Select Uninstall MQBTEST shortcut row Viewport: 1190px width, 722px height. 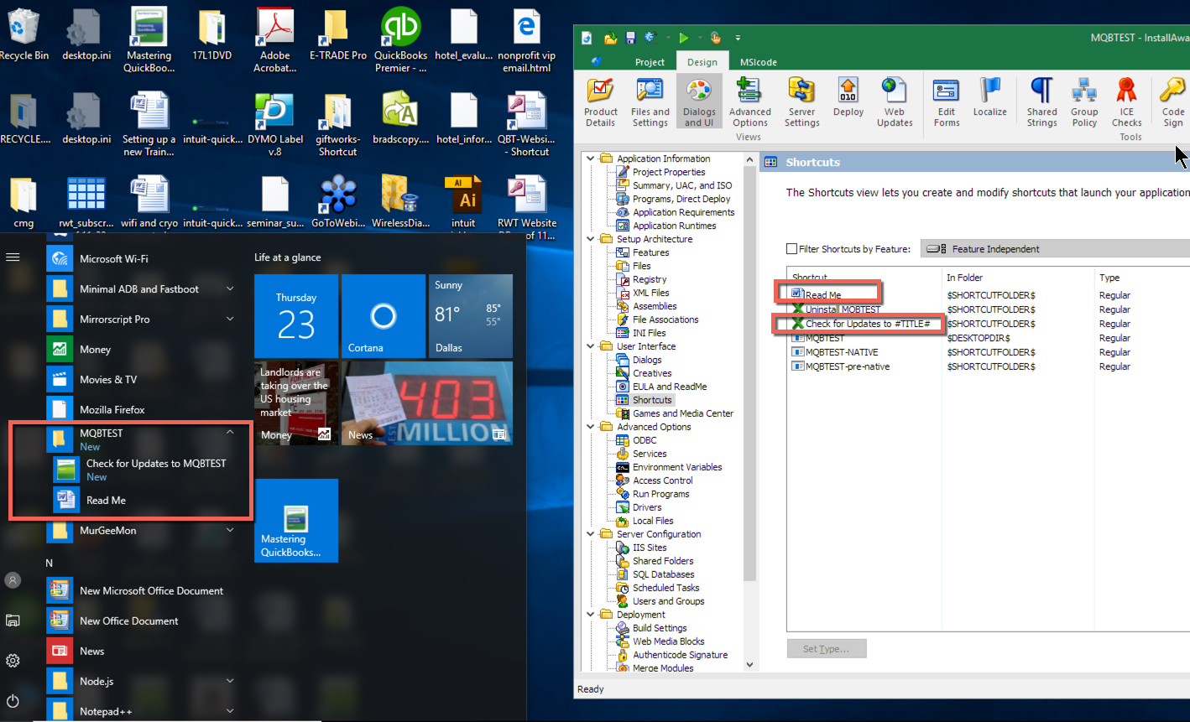843,309
